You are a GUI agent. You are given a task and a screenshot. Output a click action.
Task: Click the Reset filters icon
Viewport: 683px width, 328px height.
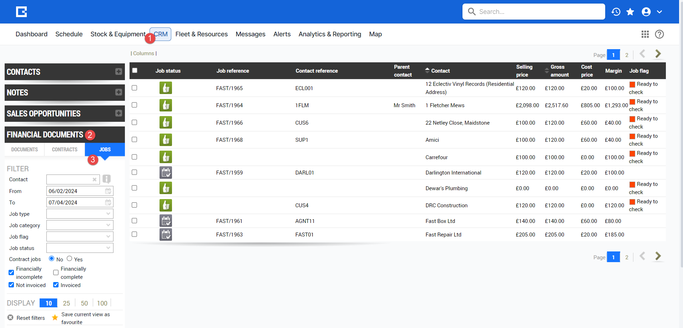[10, 317]
